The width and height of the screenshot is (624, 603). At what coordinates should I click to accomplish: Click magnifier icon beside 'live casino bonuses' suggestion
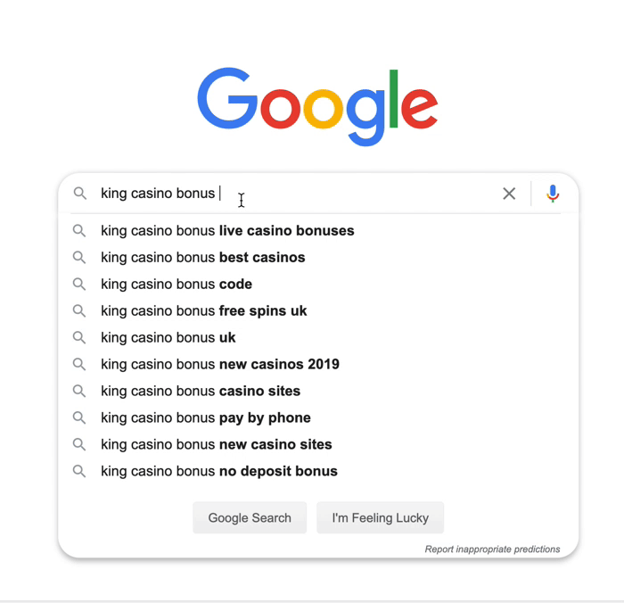[x=79, y=231]
